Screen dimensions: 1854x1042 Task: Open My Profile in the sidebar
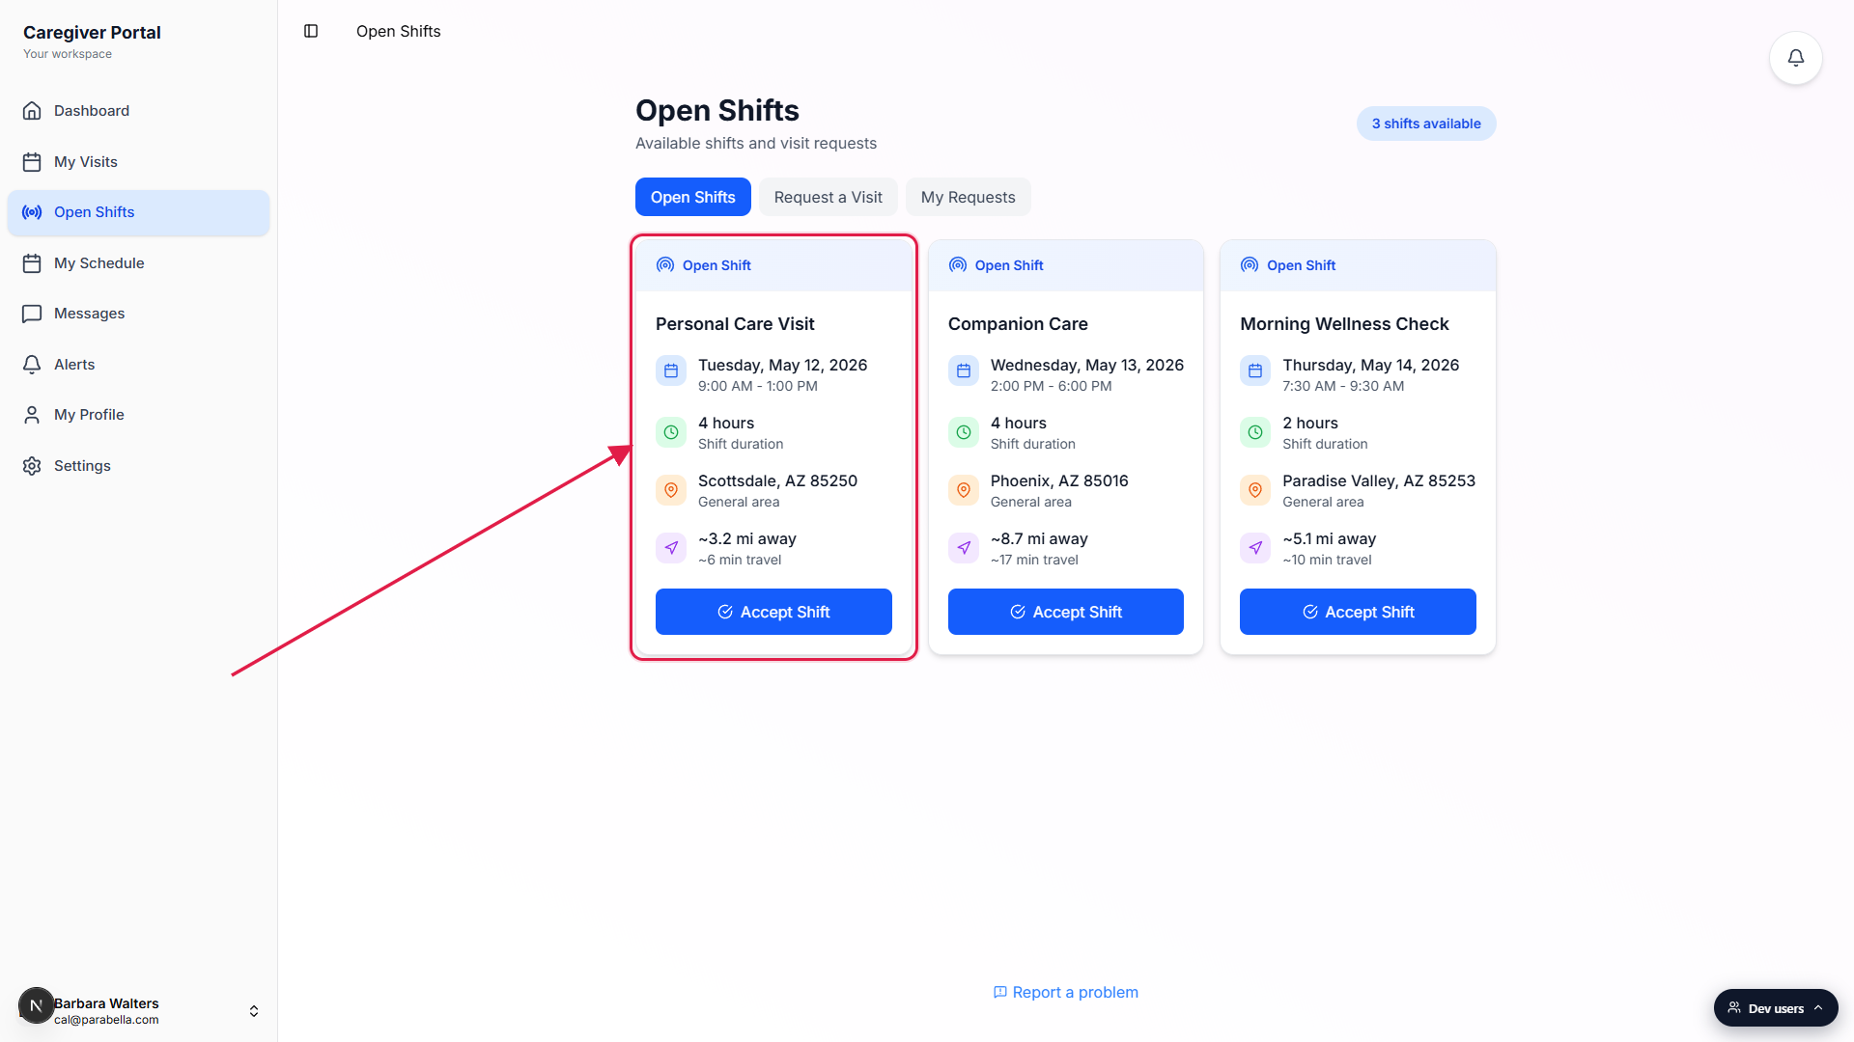138,415
